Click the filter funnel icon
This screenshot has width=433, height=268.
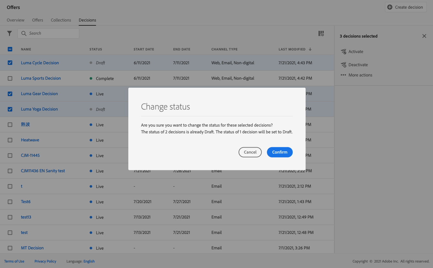(9, 33)
